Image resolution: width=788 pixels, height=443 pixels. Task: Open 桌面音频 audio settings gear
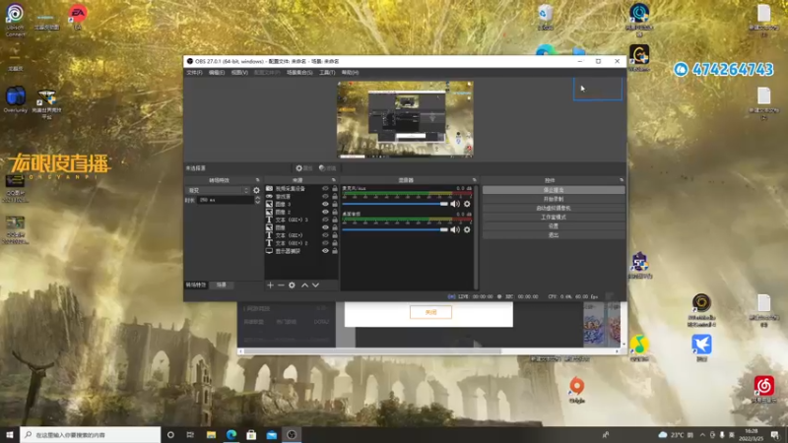[467, 229]
